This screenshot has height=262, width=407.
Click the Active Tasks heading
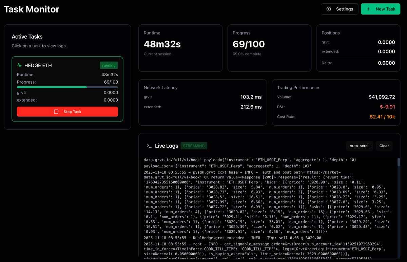click(x=27, y=37)
